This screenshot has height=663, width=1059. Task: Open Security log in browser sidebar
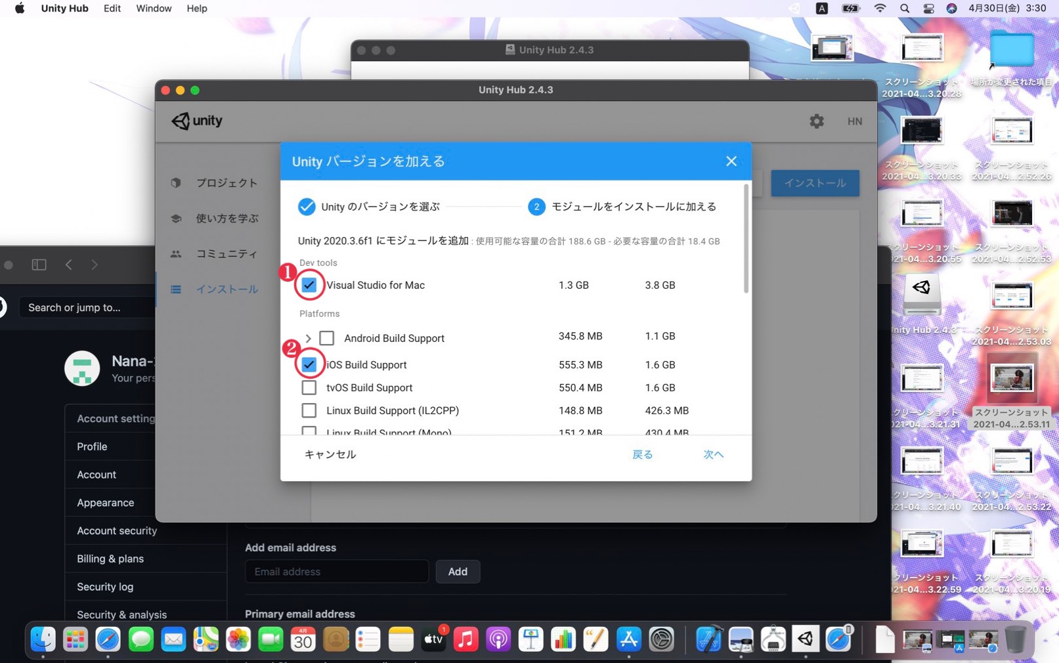pos(105,587)
